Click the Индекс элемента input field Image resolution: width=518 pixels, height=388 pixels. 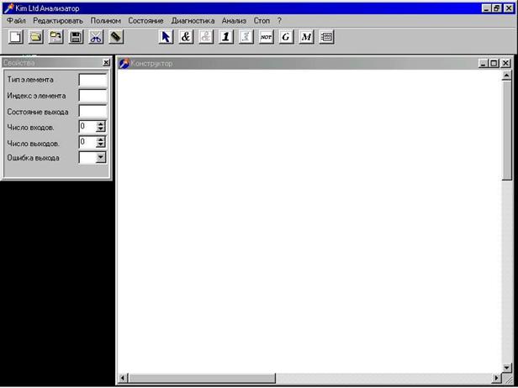point(92,95)
